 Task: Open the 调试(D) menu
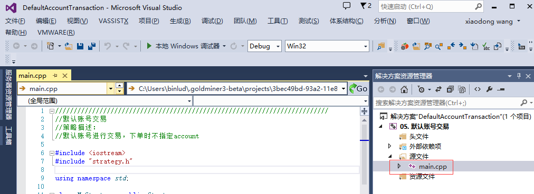click(x=212, y=21)
